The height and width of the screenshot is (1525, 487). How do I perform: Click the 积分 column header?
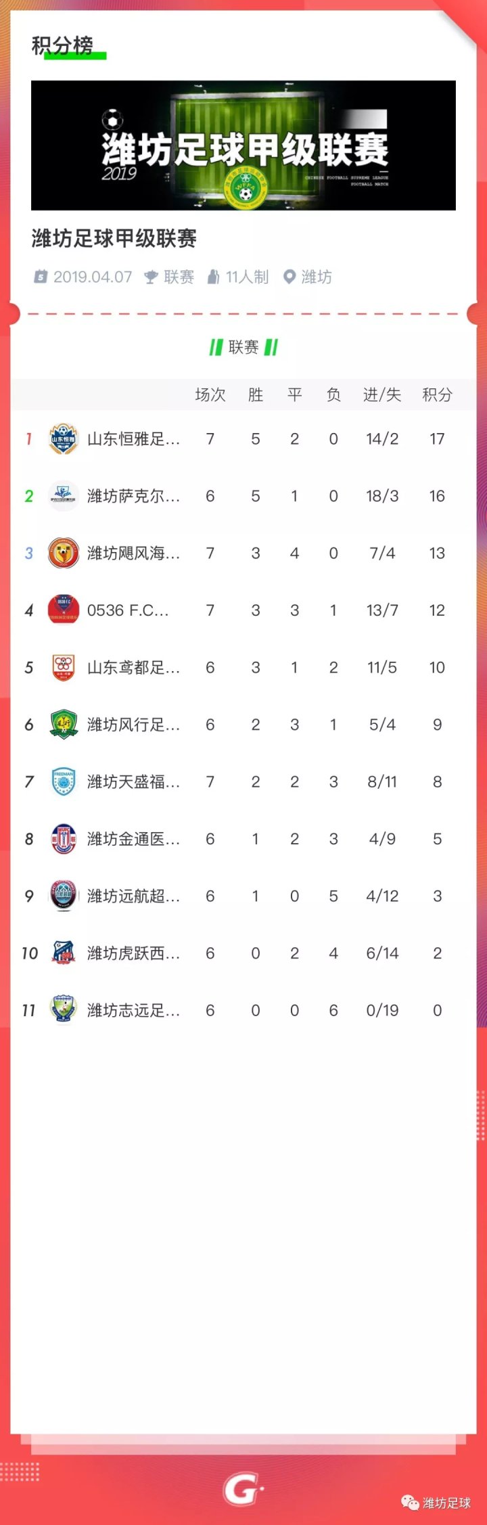tap(437, 395)
